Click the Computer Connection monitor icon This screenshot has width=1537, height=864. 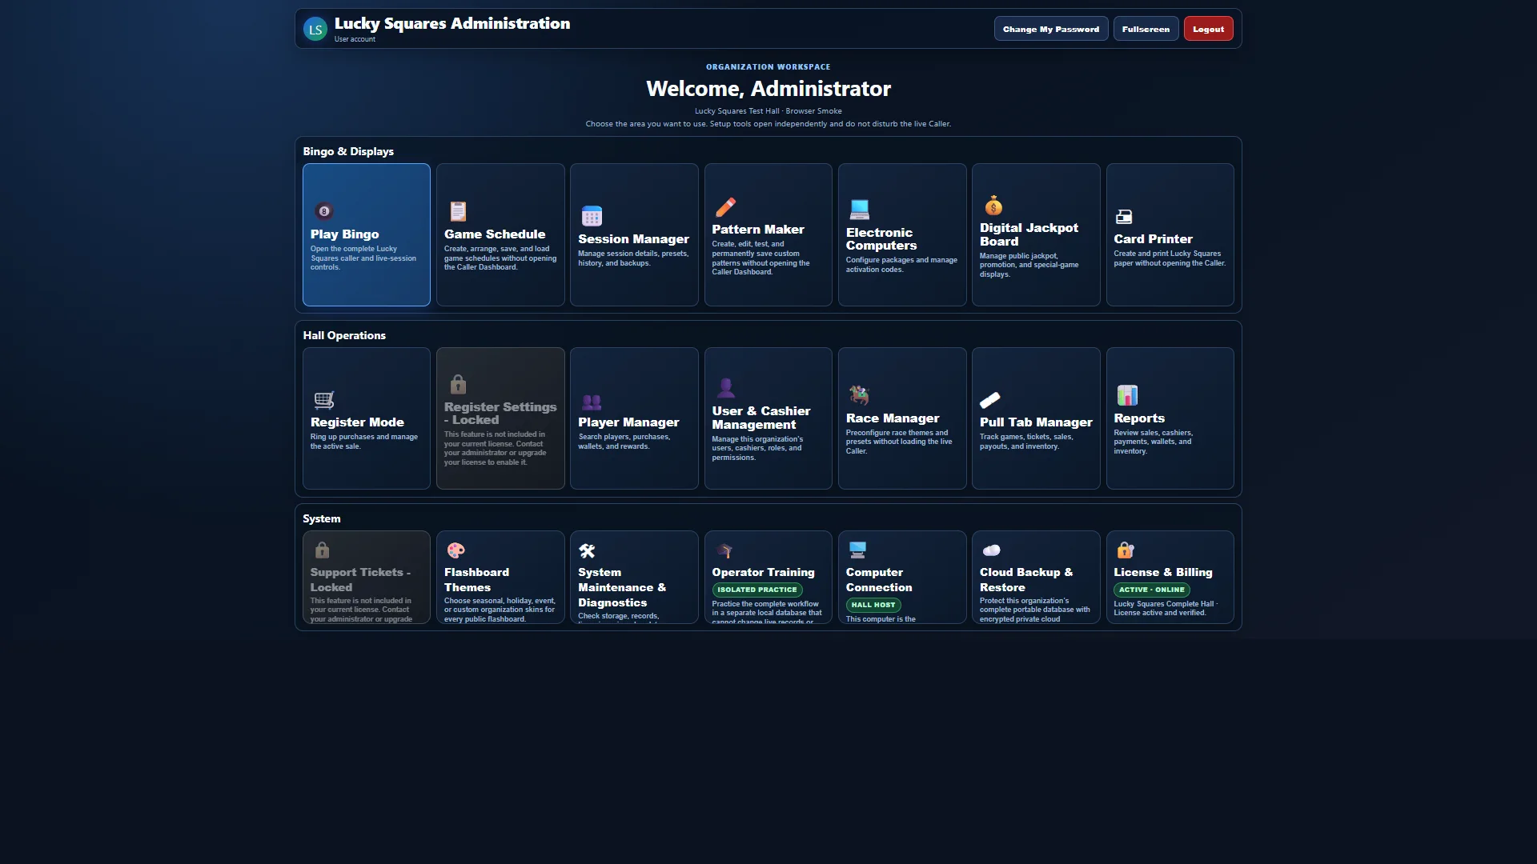coord(857,550)
